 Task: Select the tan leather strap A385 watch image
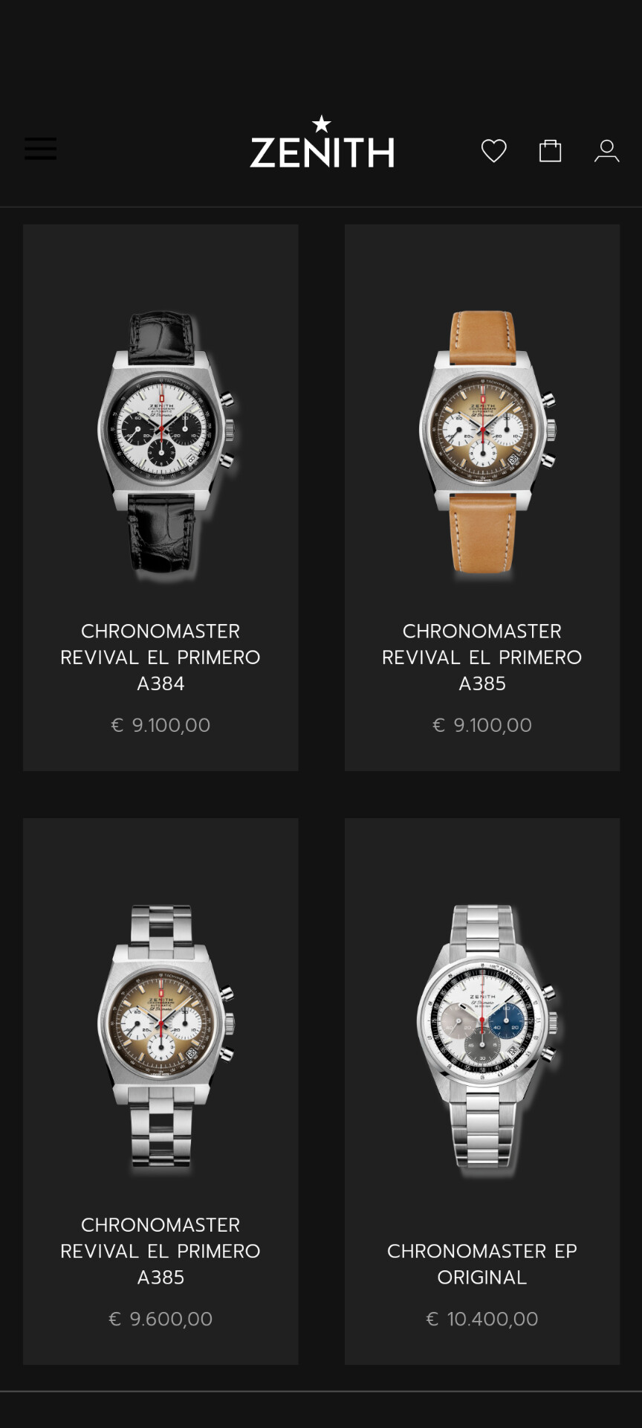(487, 443)
